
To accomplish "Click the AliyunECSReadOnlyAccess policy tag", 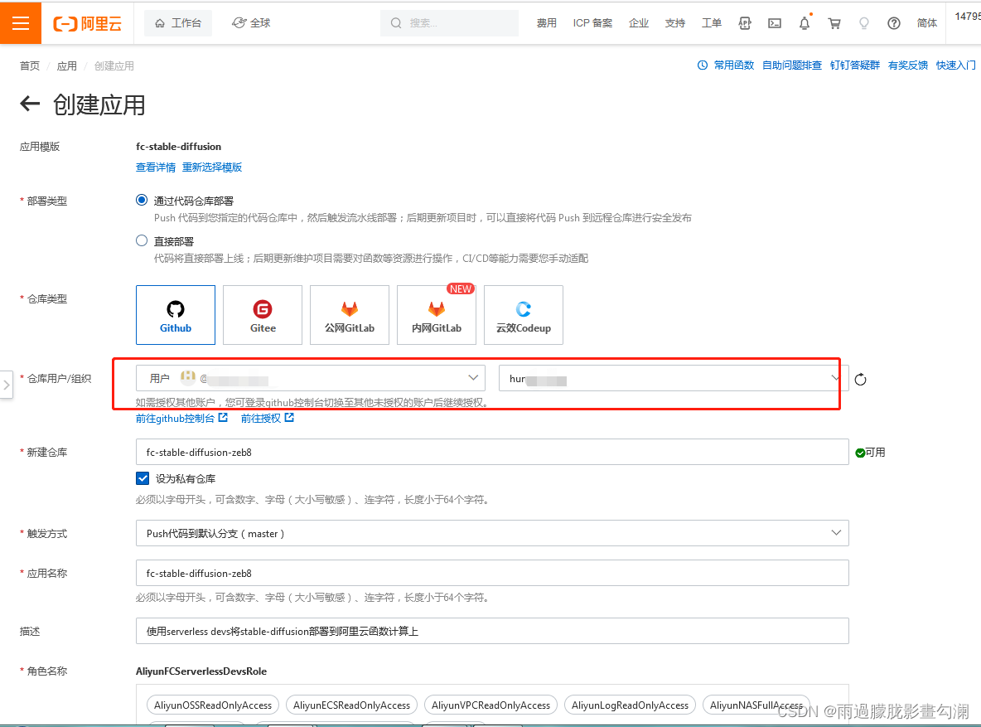I will (x=351, y=705).
